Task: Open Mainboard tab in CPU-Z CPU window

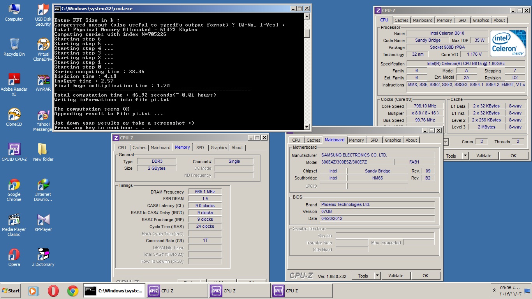Action: (422, 20)
